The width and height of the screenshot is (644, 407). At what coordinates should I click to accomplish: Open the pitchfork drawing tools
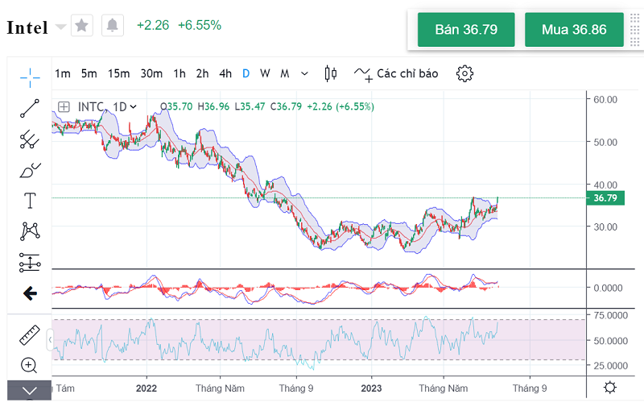coord(30,139)
